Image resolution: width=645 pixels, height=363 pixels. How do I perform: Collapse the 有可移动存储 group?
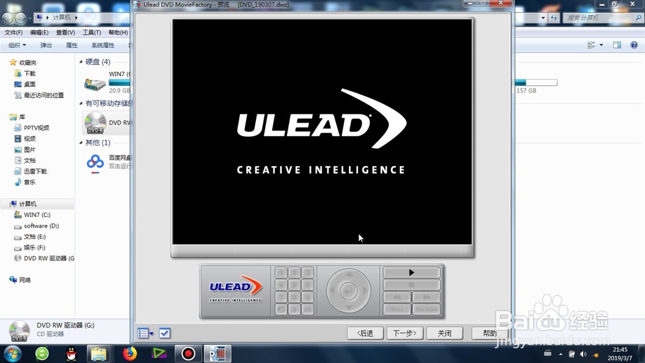[x=81, y=103]
